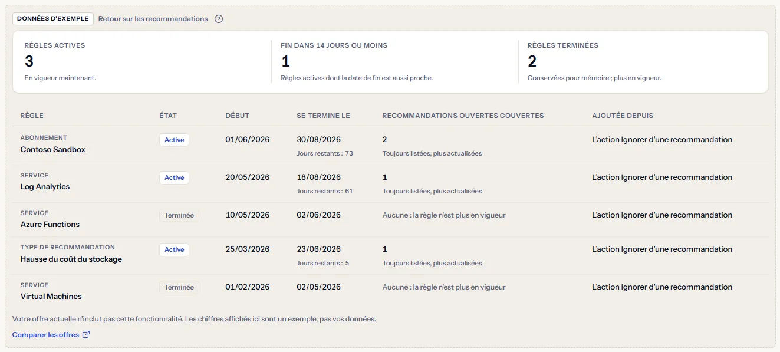This screenshot has width=780, height=352.
Task: Click the Active badge for Log Analytics
Action: coord(175,177)
